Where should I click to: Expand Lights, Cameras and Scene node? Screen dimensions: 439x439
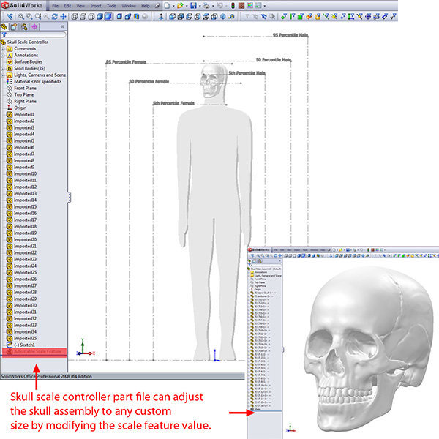[10, 75]
